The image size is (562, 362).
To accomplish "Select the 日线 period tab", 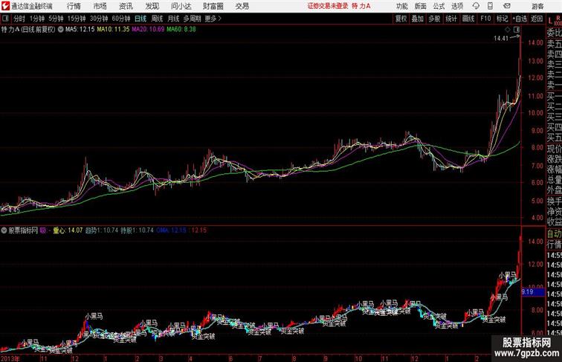I will pos(140,19).
